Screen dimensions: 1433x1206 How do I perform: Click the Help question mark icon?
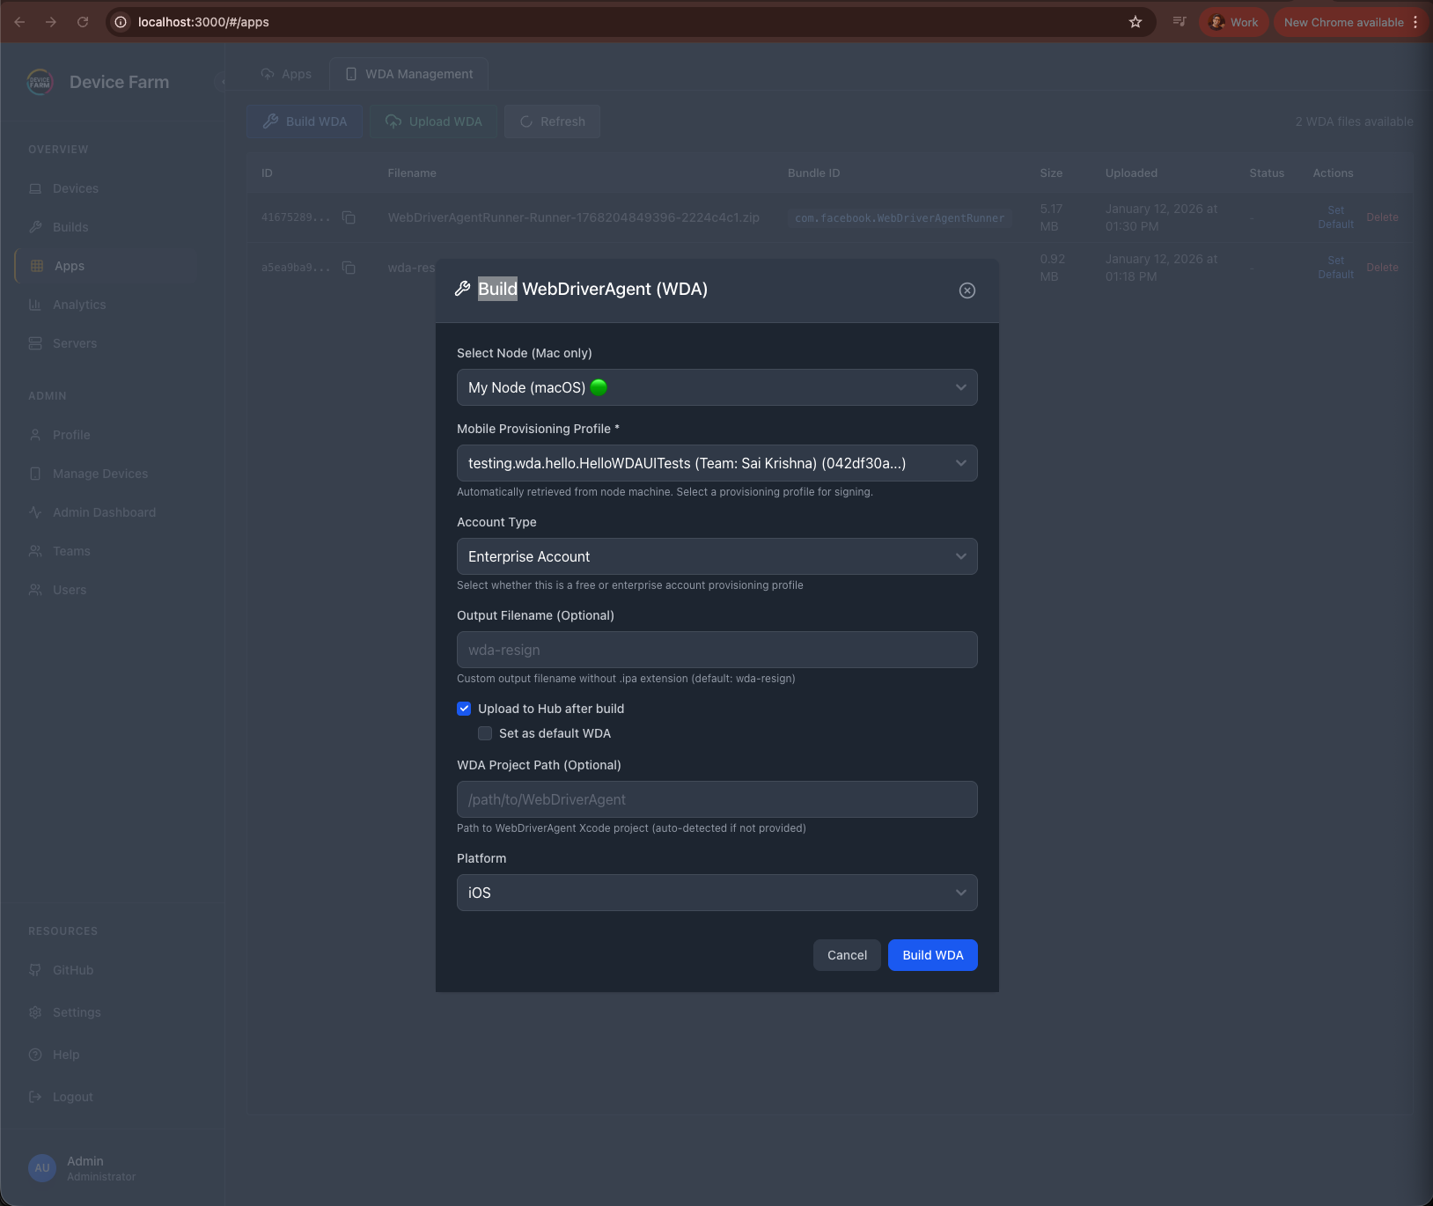click(35, 1055)
